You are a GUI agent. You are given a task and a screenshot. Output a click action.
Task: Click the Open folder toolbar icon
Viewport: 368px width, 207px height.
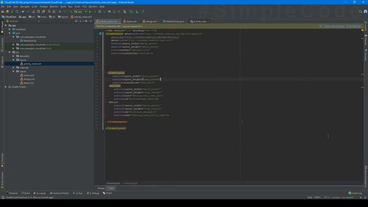(2, 11)
